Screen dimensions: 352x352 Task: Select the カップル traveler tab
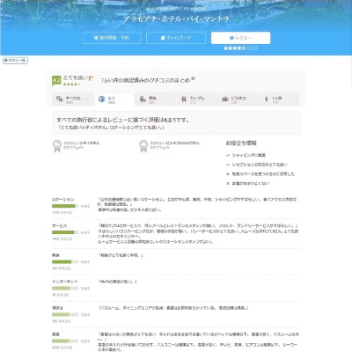[x=196, y=99]
